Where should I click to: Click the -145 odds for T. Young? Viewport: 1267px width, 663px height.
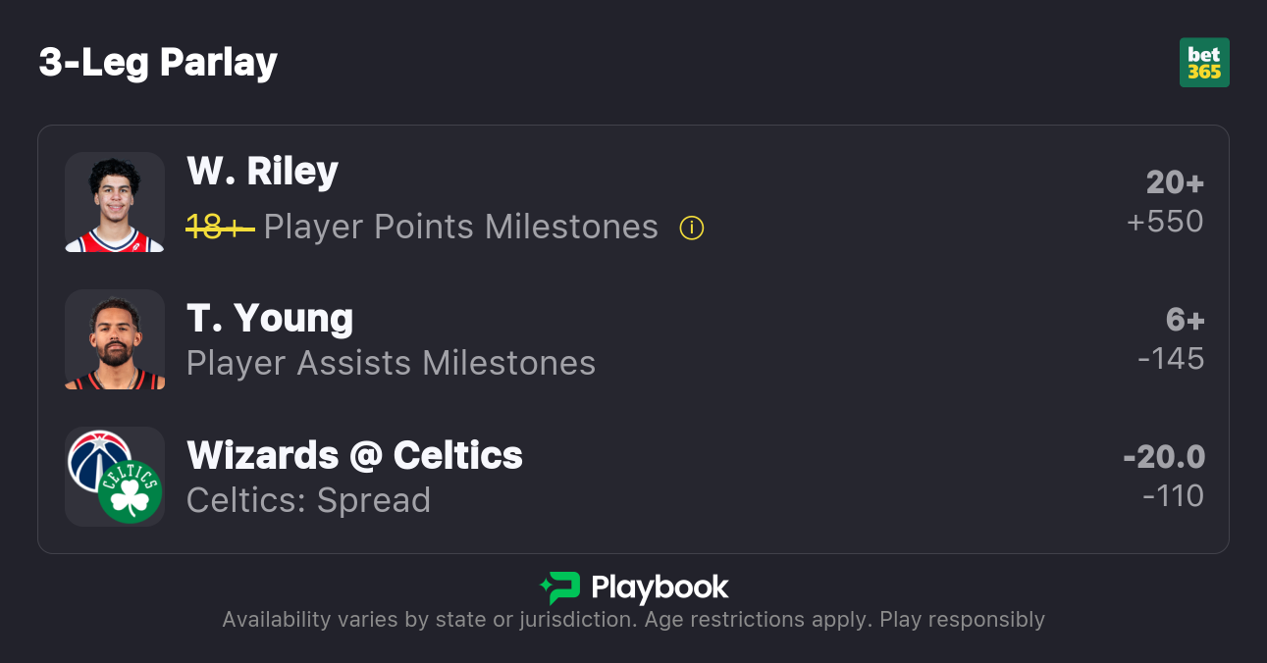click(x=1171, y=359)
